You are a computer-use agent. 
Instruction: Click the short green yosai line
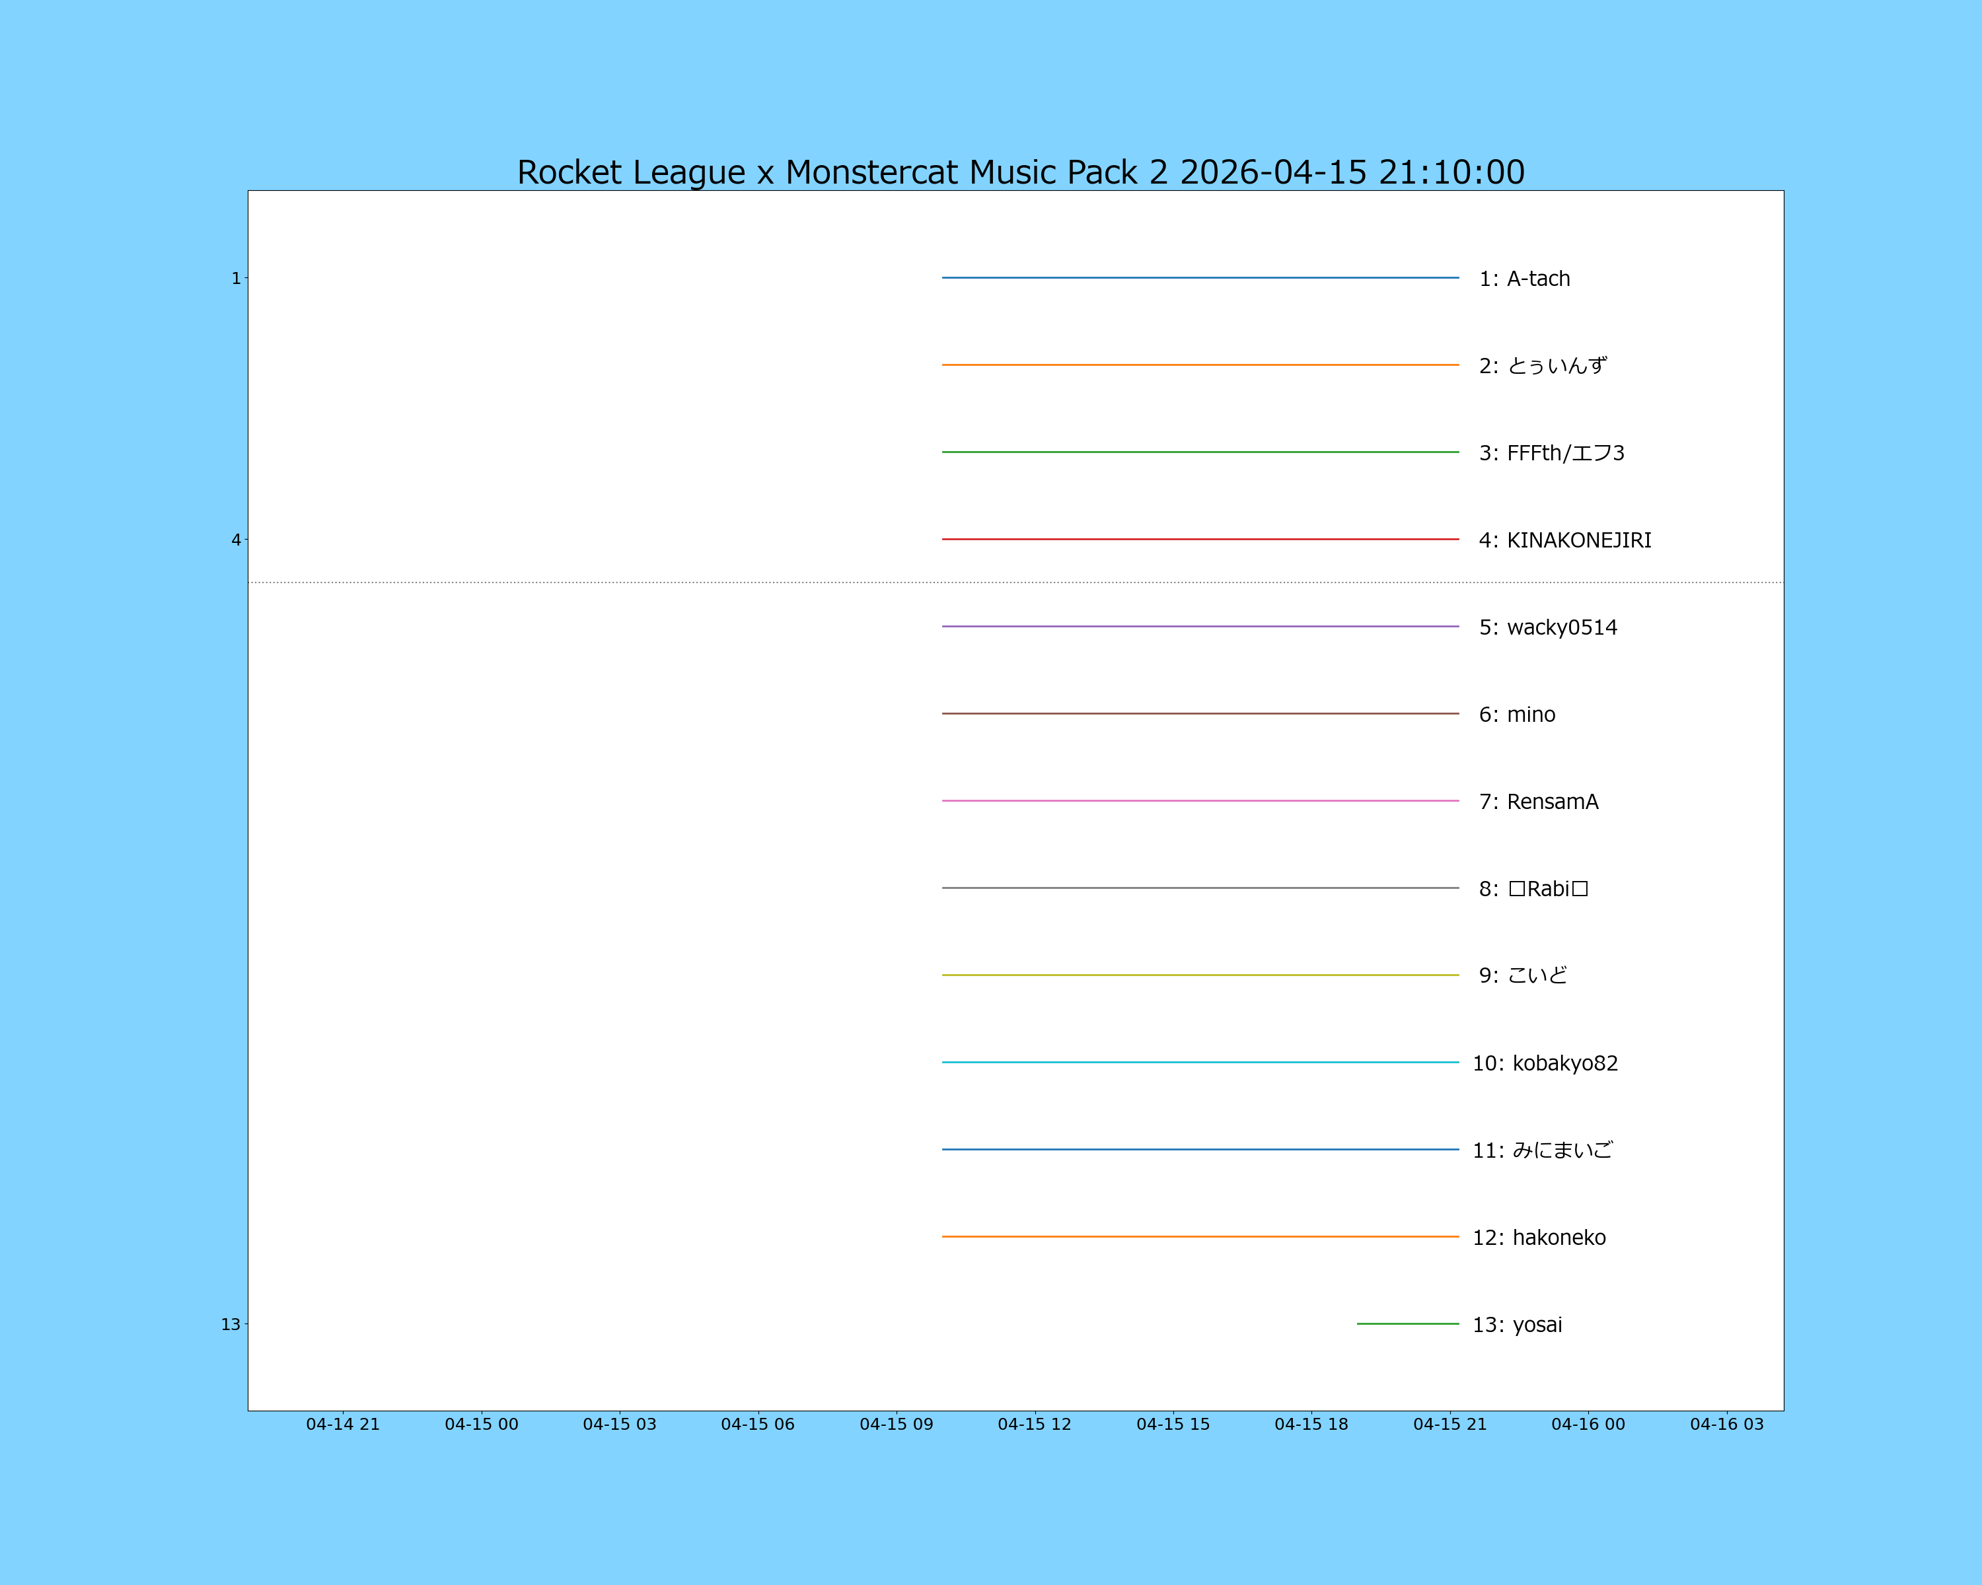click(1407, 1324)
